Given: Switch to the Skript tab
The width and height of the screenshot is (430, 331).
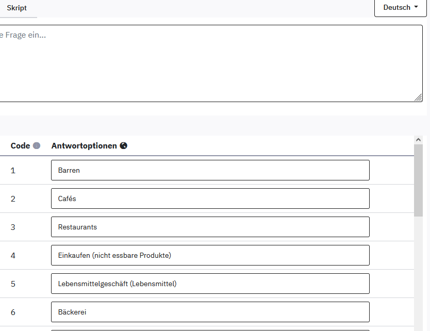Looking at the screenshot, I should click(17, 8).
